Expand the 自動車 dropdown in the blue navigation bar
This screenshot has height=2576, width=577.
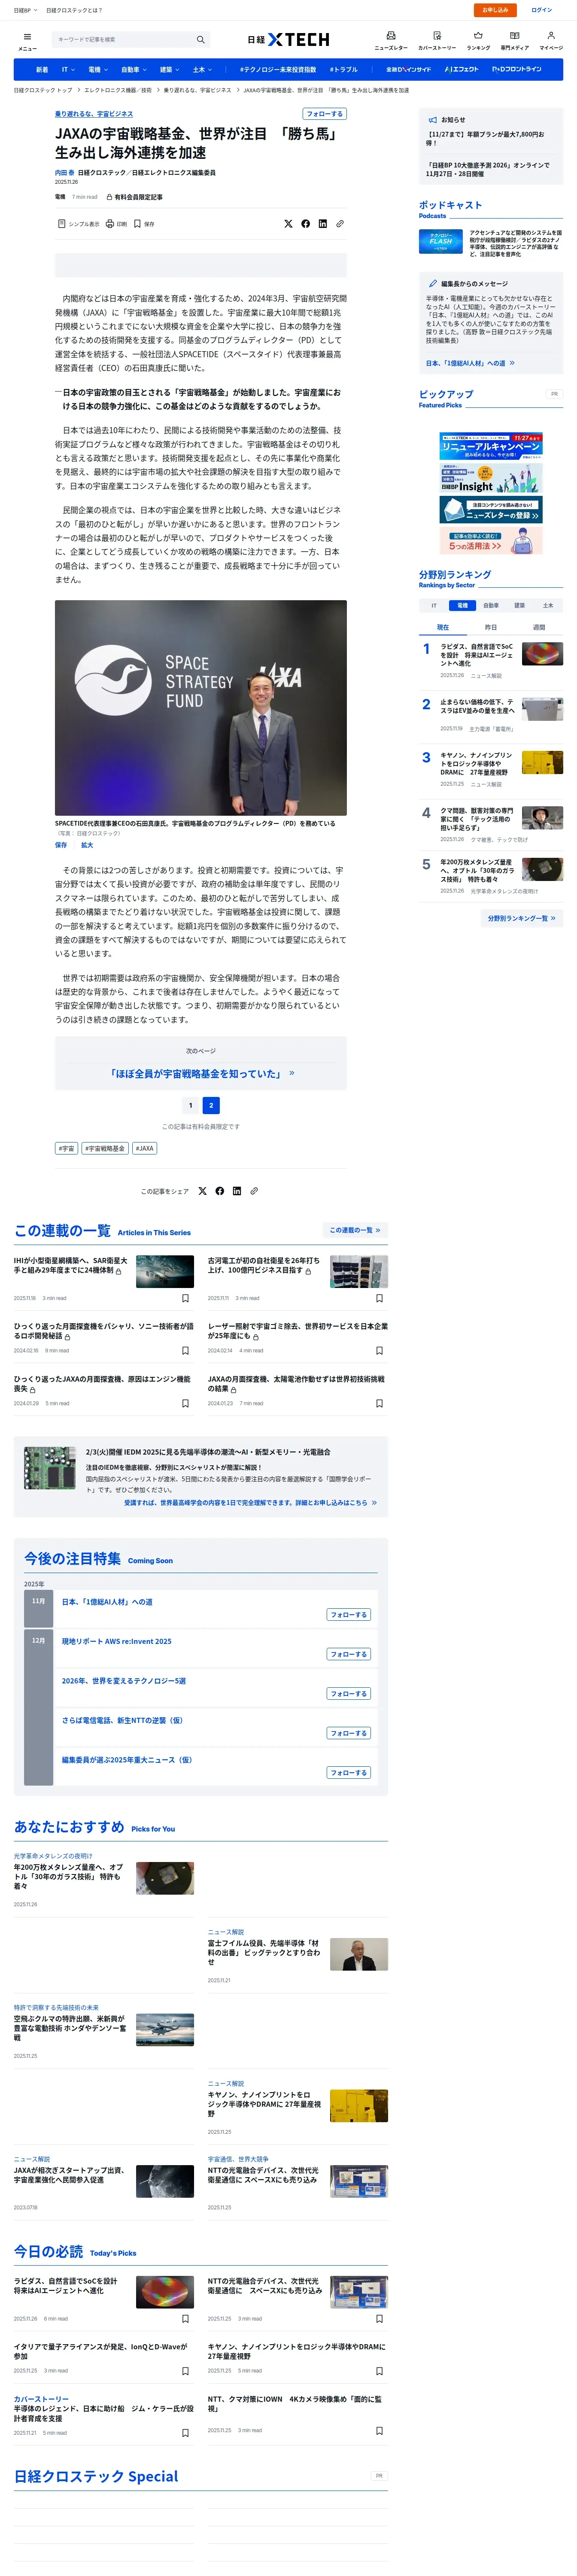tap(133, 70)
